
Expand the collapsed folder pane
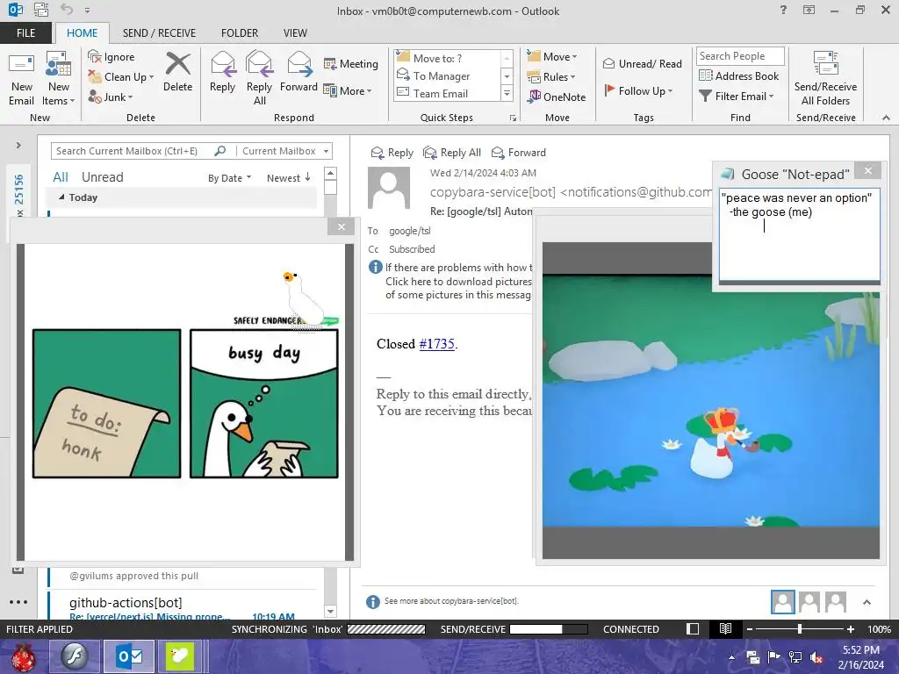[x=18, y=145]
